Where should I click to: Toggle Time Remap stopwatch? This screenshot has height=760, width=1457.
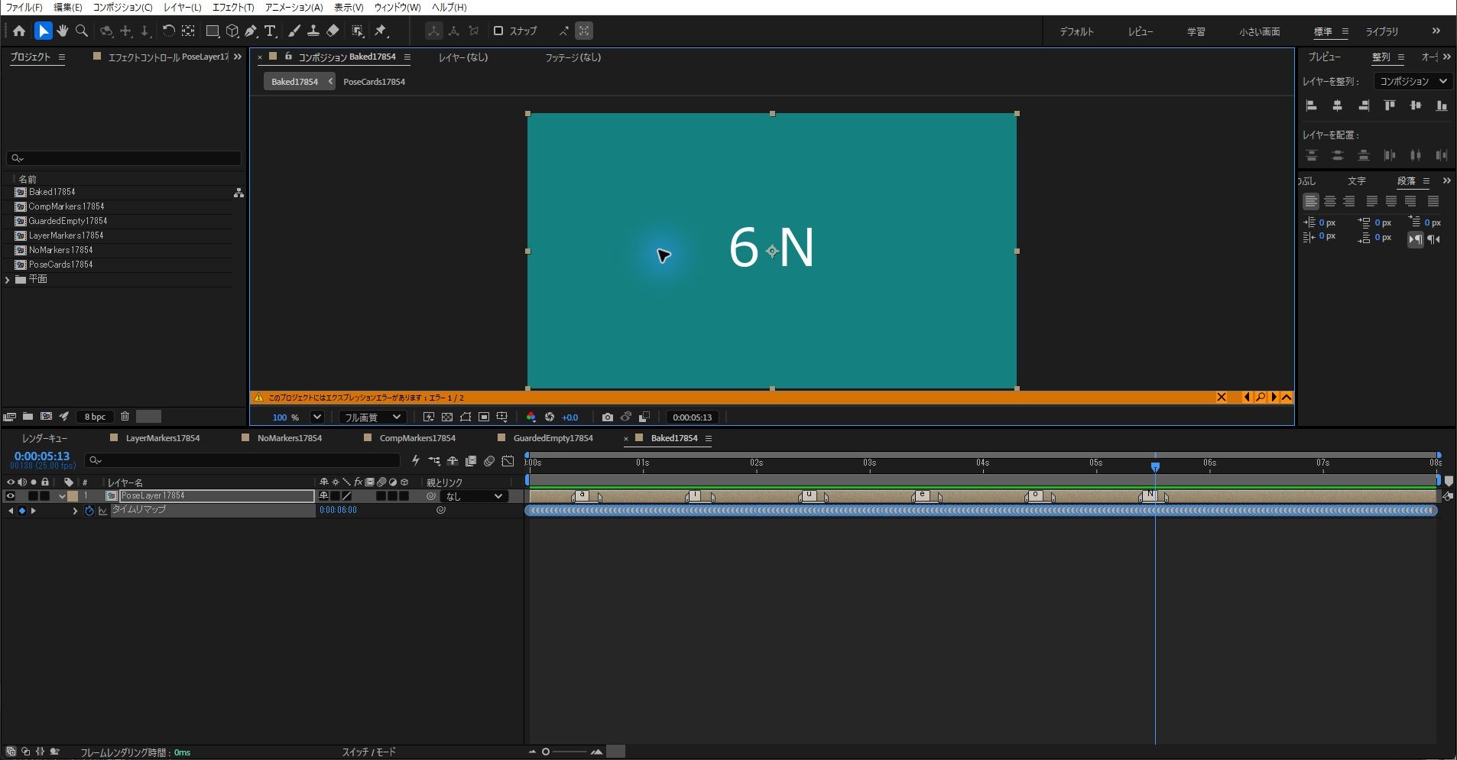tap(89, 511)
